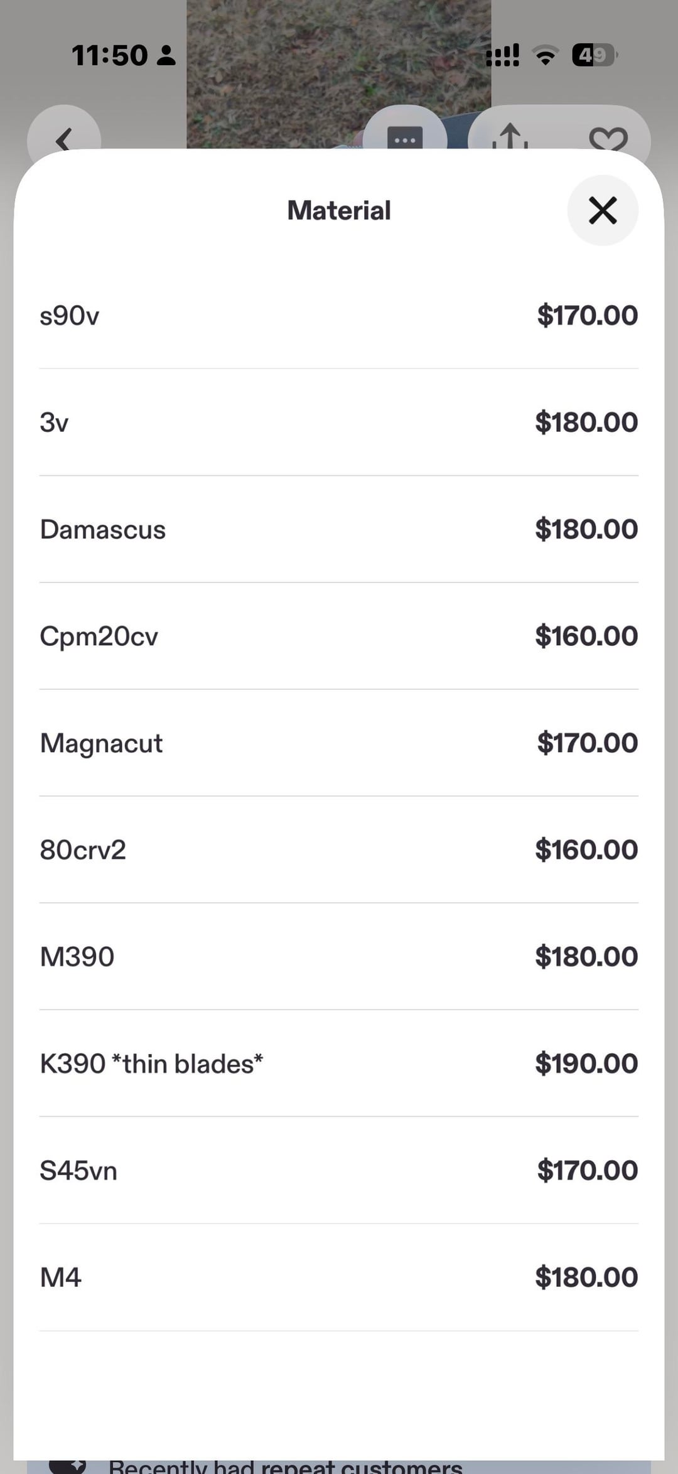Tap the Material sheet title
The height and width of the screenshot is (1474, 678).
[x=339, y=210]
